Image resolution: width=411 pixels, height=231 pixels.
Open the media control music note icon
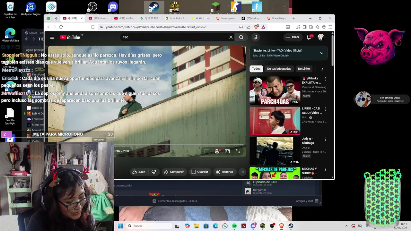(x=298, y=27)
